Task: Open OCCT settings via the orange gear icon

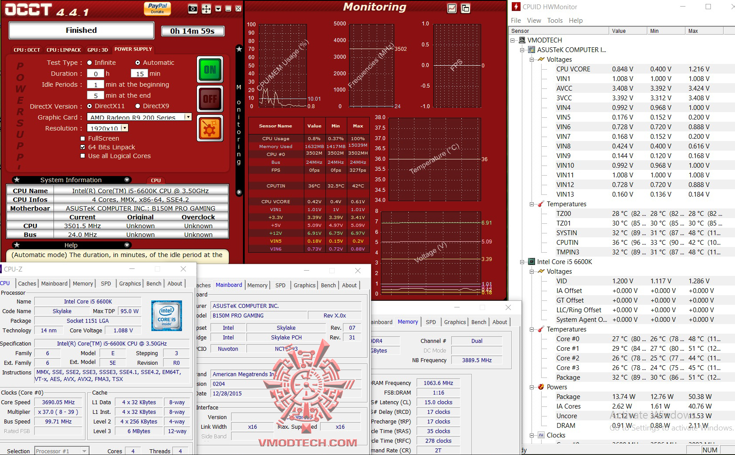Action: click(x=210, y=128)
